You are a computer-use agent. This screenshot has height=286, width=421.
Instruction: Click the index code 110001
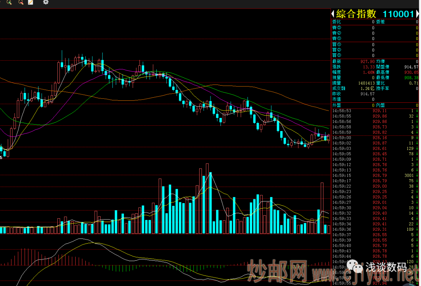(398, 14)
